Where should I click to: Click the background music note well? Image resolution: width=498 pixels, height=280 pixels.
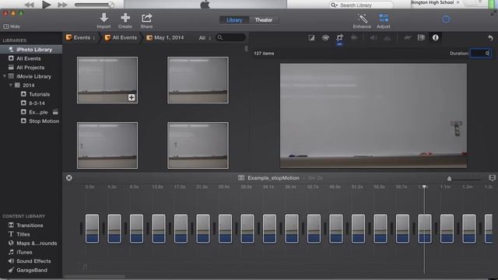click(85, 268)
